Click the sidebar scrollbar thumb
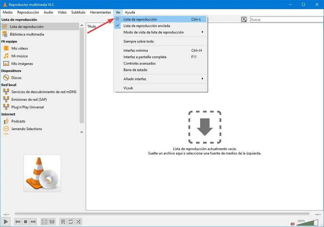 pos(82,76)
